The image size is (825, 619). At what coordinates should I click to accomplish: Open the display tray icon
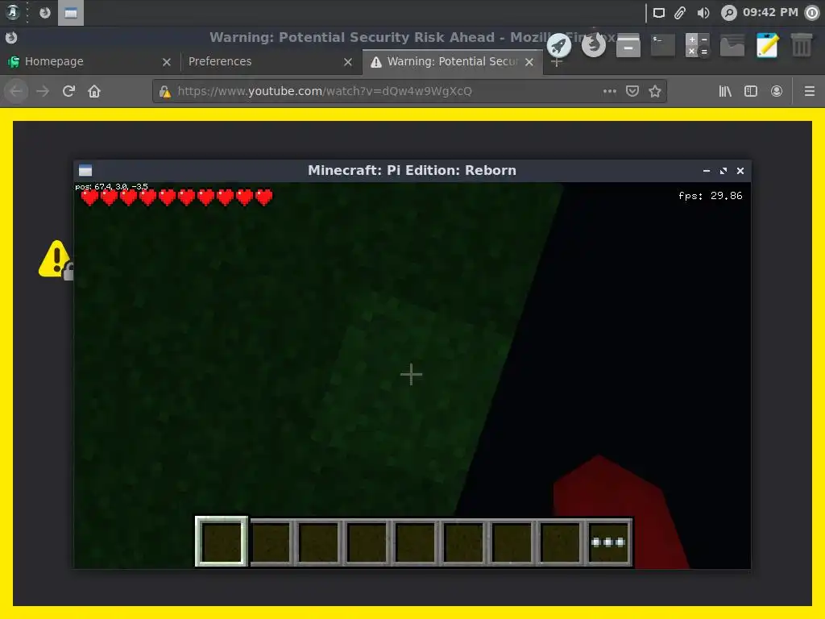pos(659,13)
